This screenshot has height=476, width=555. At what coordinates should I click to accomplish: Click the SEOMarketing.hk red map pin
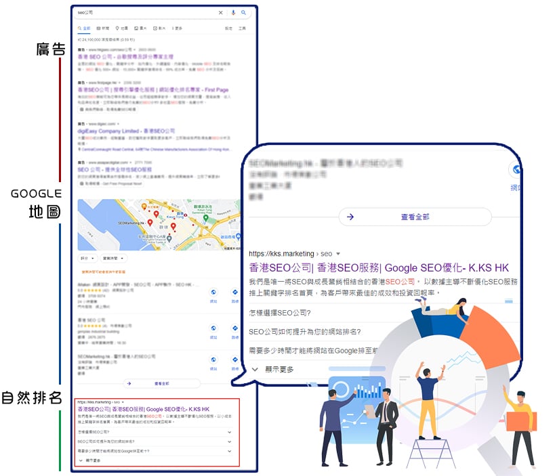pyautogui.click(x=150, y=223)
